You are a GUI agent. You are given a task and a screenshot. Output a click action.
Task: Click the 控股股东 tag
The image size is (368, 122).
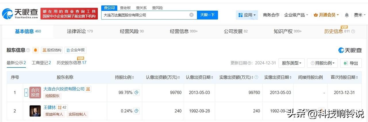pyautogui.click(x=52, y=96)
